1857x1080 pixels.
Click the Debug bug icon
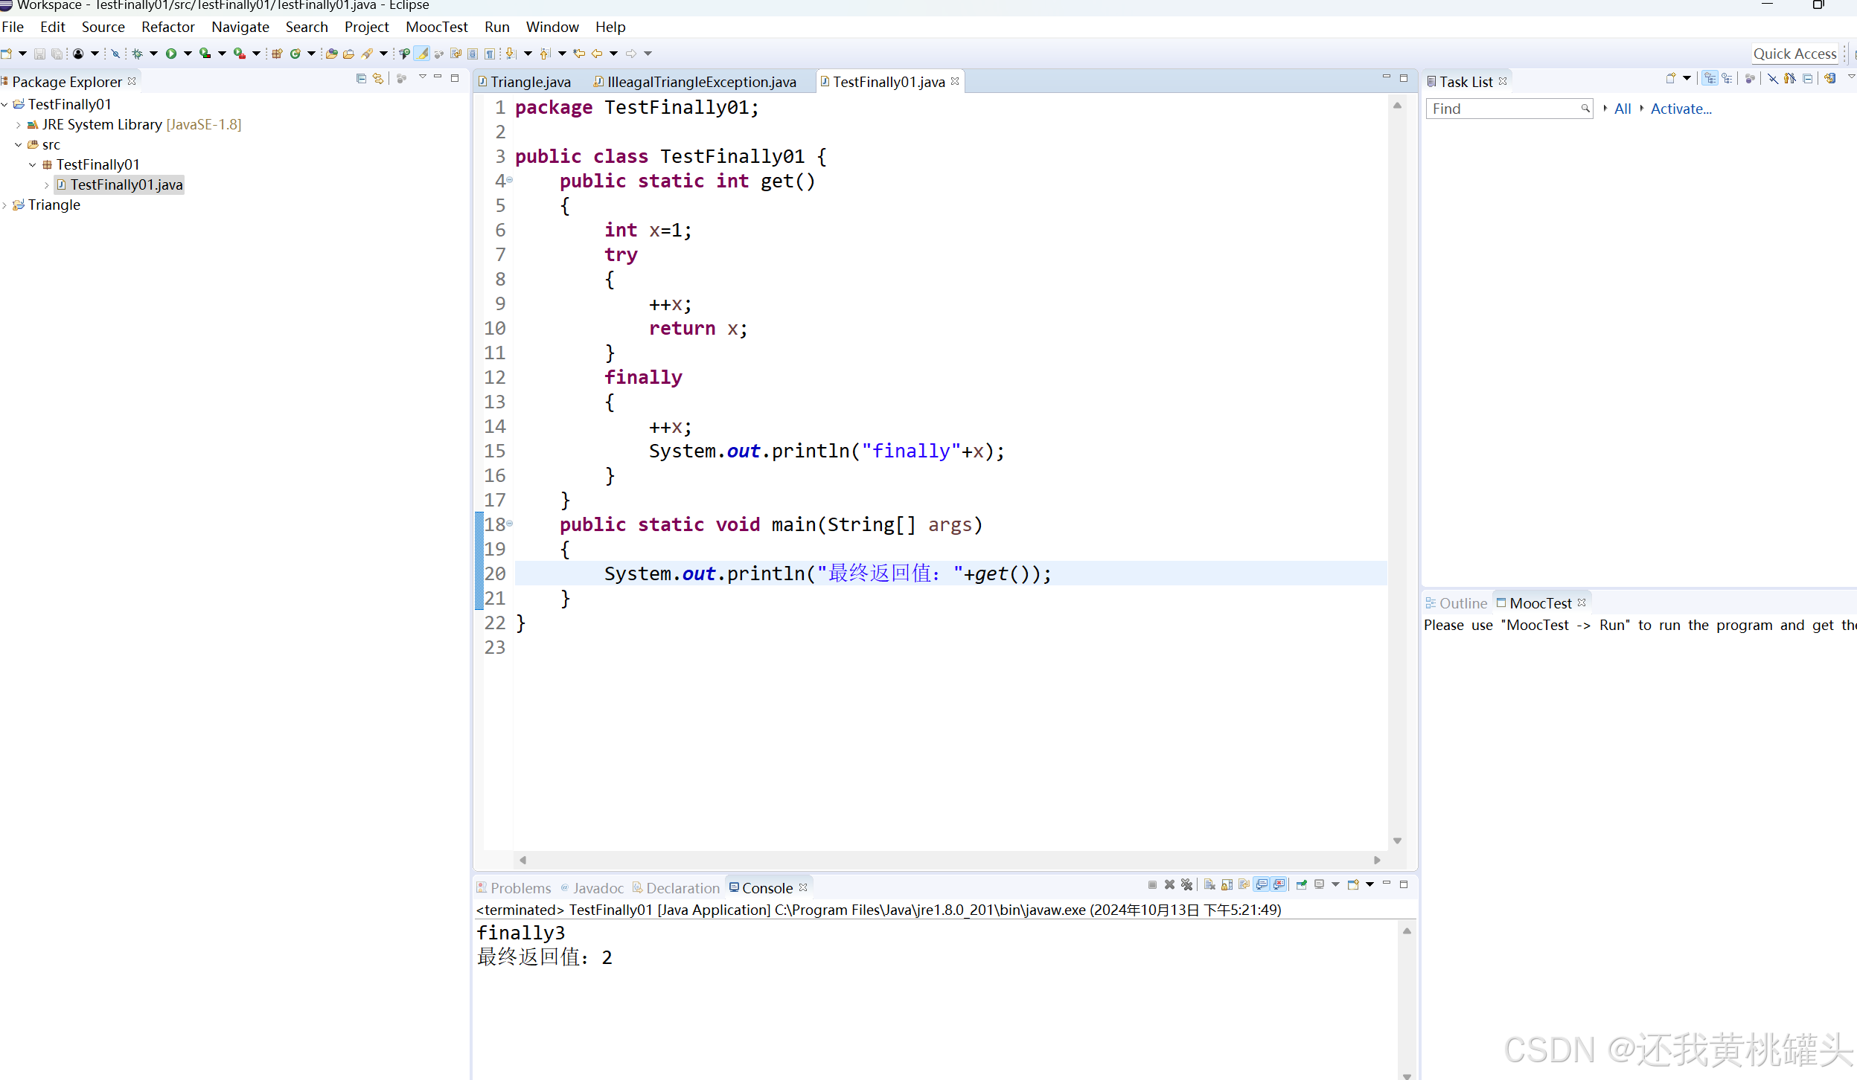[138, 54]
